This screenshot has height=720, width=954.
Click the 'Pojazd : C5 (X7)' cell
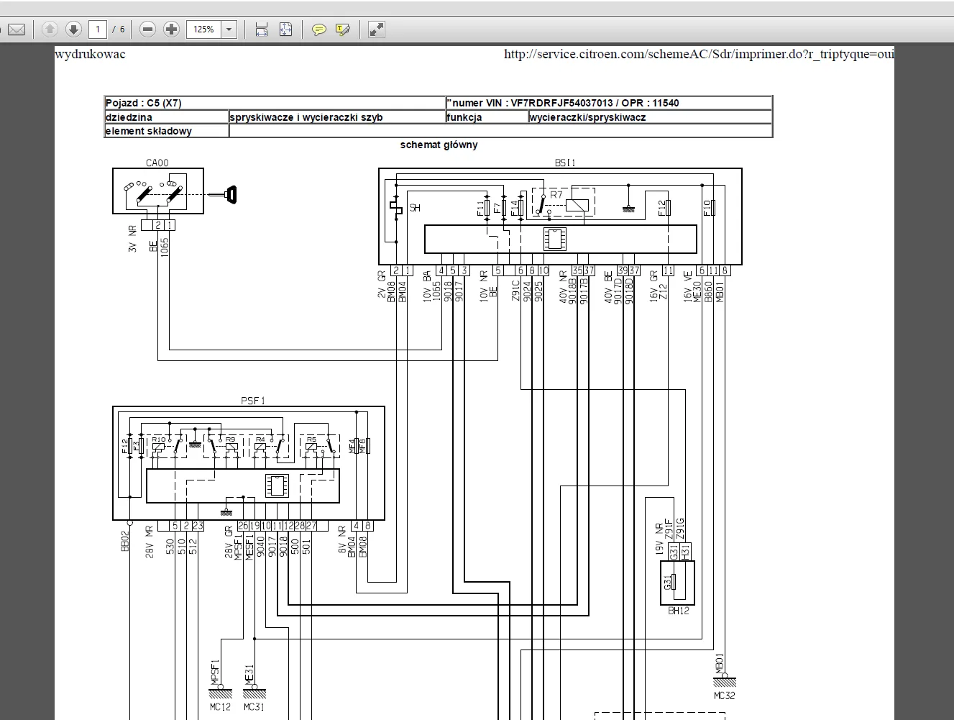pyautogui.click(x=275, y=103)
